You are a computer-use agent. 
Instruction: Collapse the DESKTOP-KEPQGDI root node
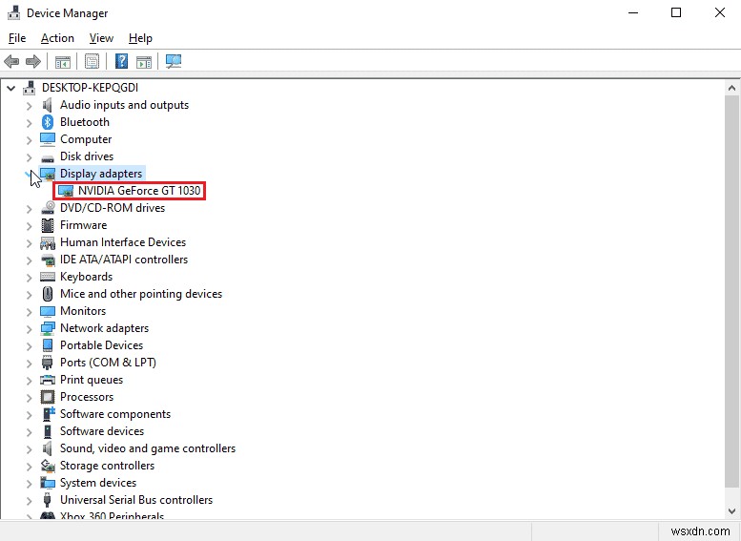[10, 88]
